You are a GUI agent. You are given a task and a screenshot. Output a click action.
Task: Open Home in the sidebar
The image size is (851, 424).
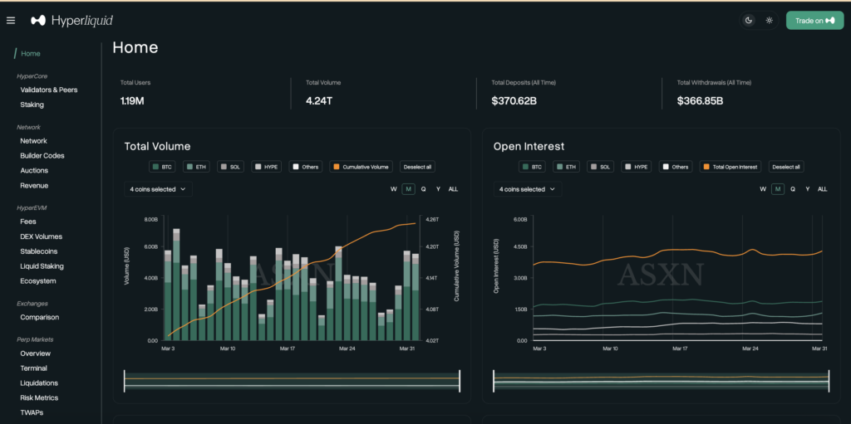[x=31, y=54]
